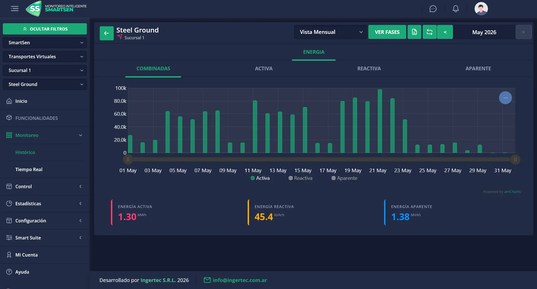
Task: Open the SmartSen filter dropdown
Action: pyautogui.click(x=45, y=43)
